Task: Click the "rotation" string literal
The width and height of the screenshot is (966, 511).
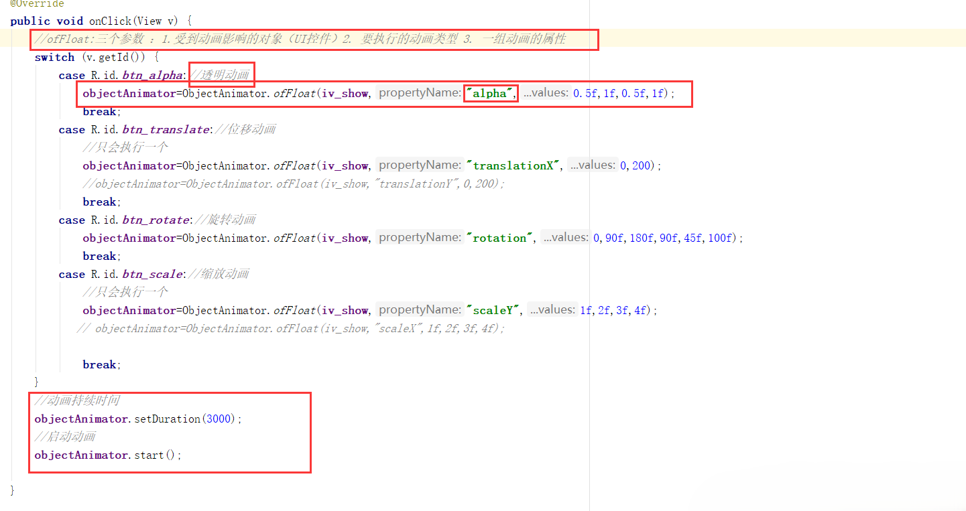Action: pyautogui.click(x=501, y=238)
